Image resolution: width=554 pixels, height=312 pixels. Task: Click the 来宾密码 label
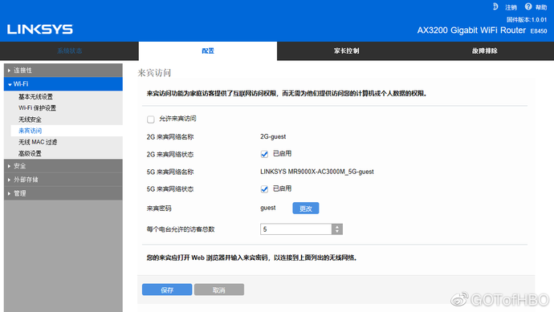click(x=159, y=209)
